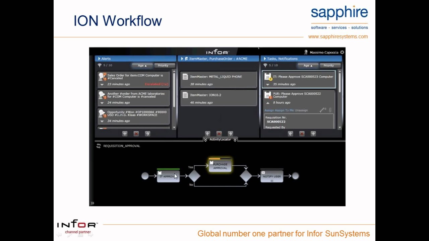Select the IT APPROVAL workflow node
The image size is (429, 241).
pyautogui.click(x=168, y=176)
